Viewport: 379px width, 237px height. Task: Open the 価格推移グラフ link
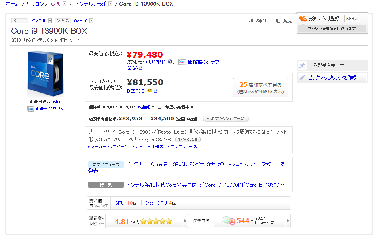pyautogui.click(x=203, y=62)
